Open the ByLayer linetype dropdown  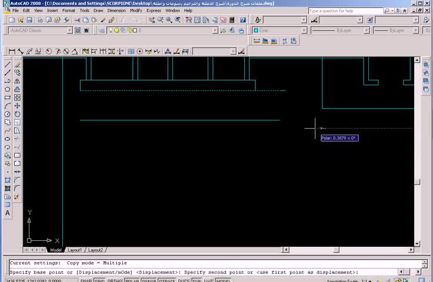tap(366, 30)
